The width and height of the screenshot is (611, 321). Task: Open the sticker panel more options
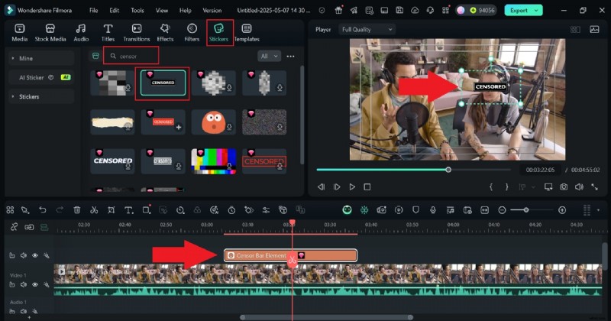click(290, 56)
